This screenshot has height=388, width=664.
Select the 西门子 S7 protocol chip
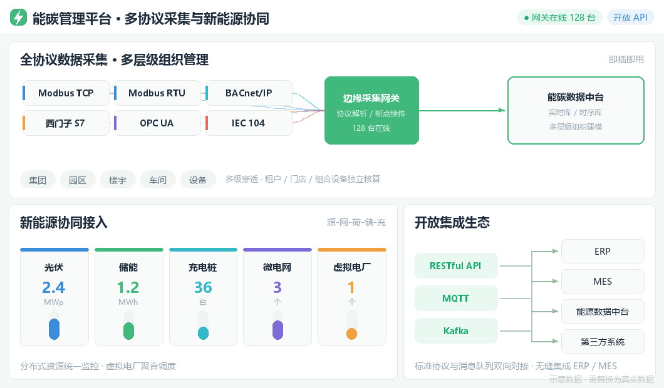[x=66, y=123]
